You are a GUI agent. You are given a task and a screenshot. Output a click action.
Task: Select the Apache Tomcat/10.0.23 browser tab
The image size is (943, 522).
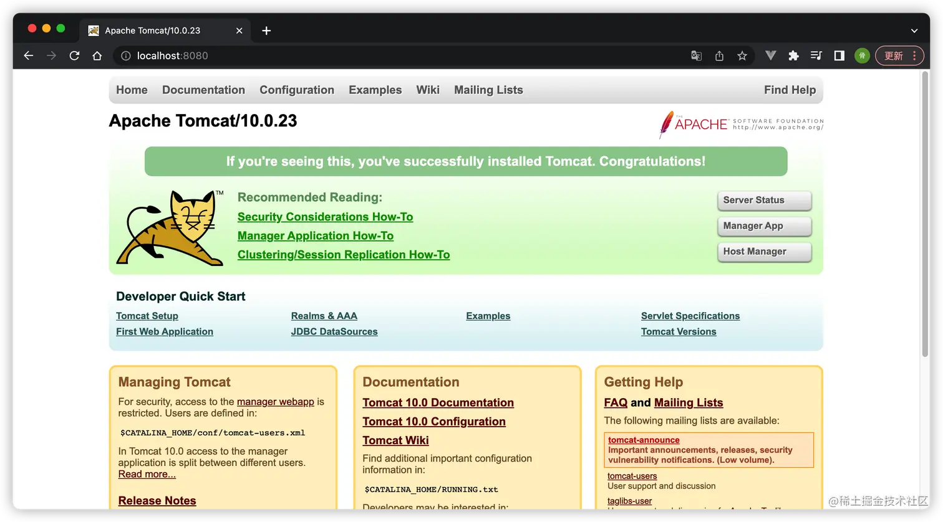tap(165, 31)
